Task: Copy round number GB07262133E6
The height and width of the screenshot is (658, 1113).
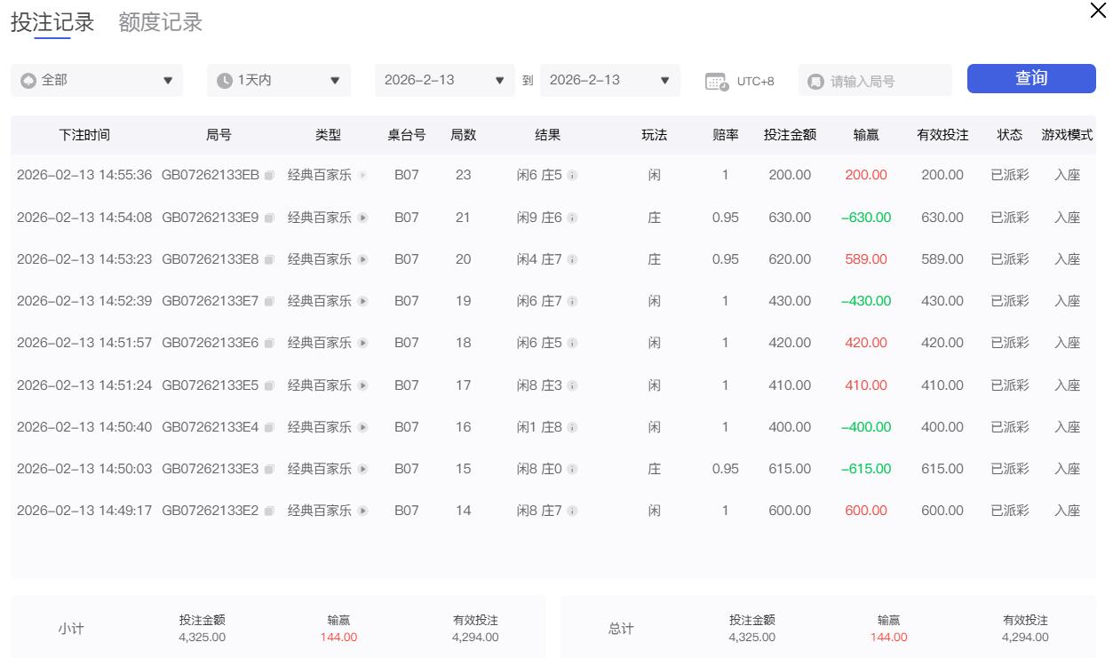Action: coord(269,344)
